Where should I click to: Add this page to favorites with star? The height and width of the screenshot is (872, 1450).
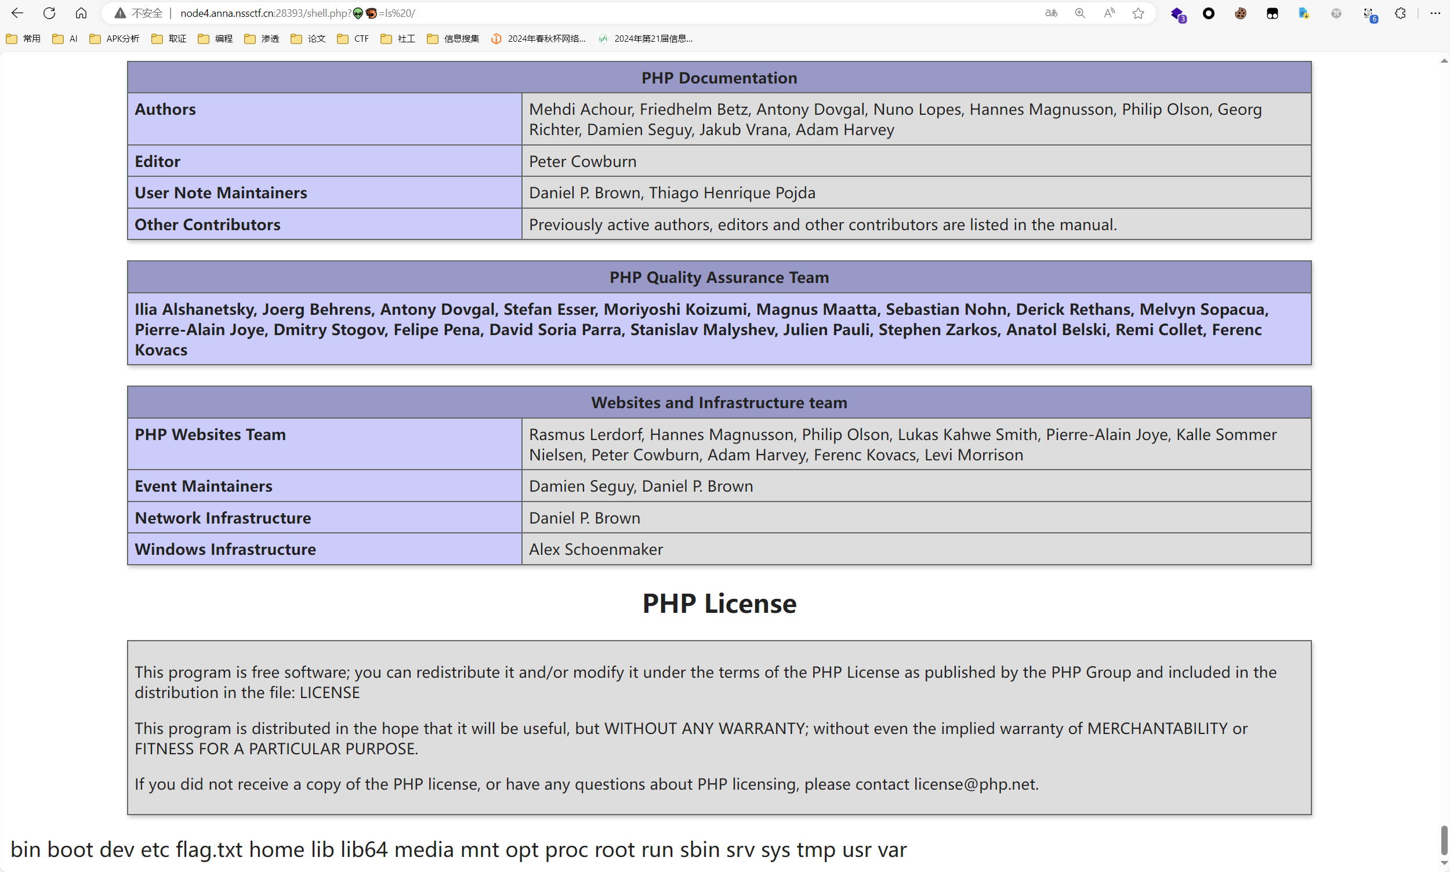[x=1139, y=13]
